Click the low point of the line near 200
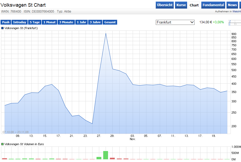 coord(92,124)
